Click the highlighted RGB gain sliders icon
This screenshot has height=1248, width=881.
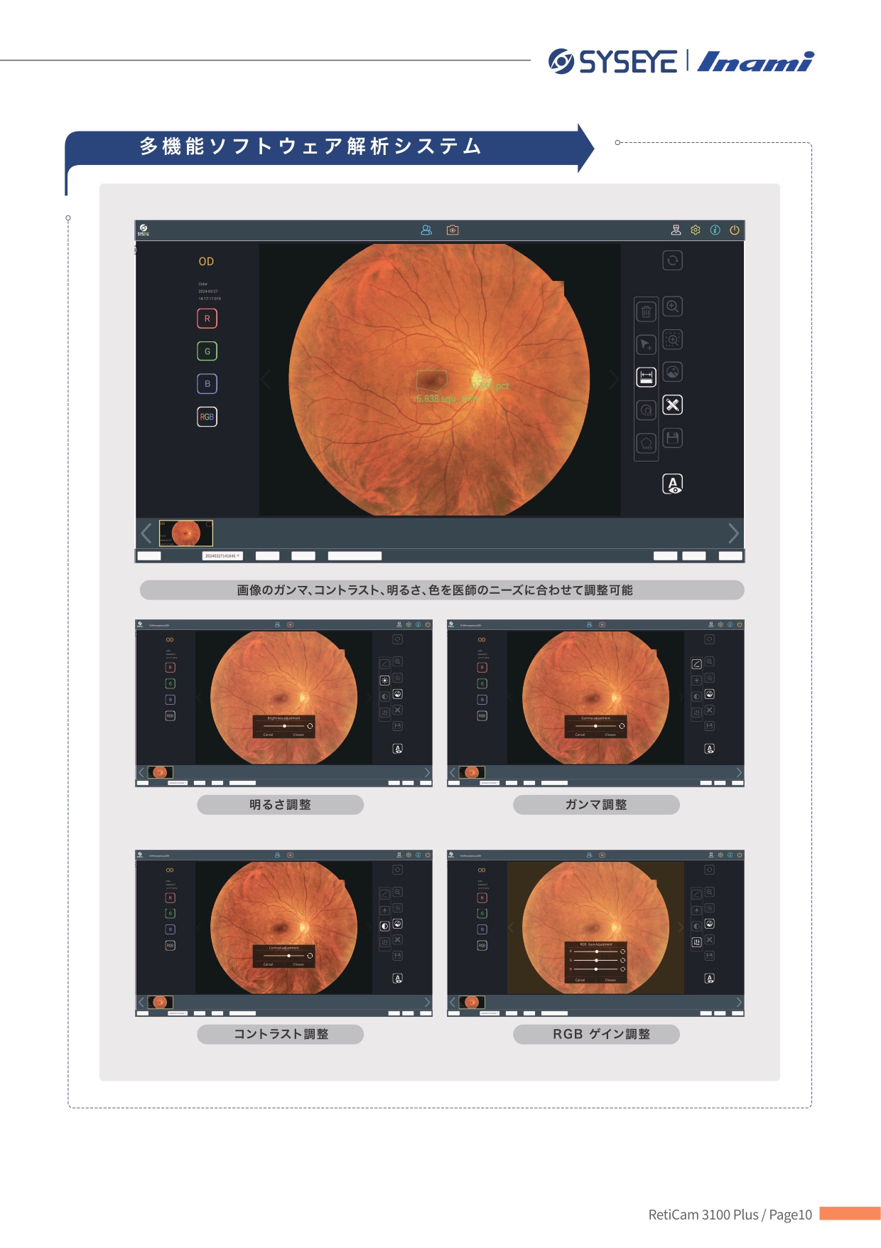point(696,942)
